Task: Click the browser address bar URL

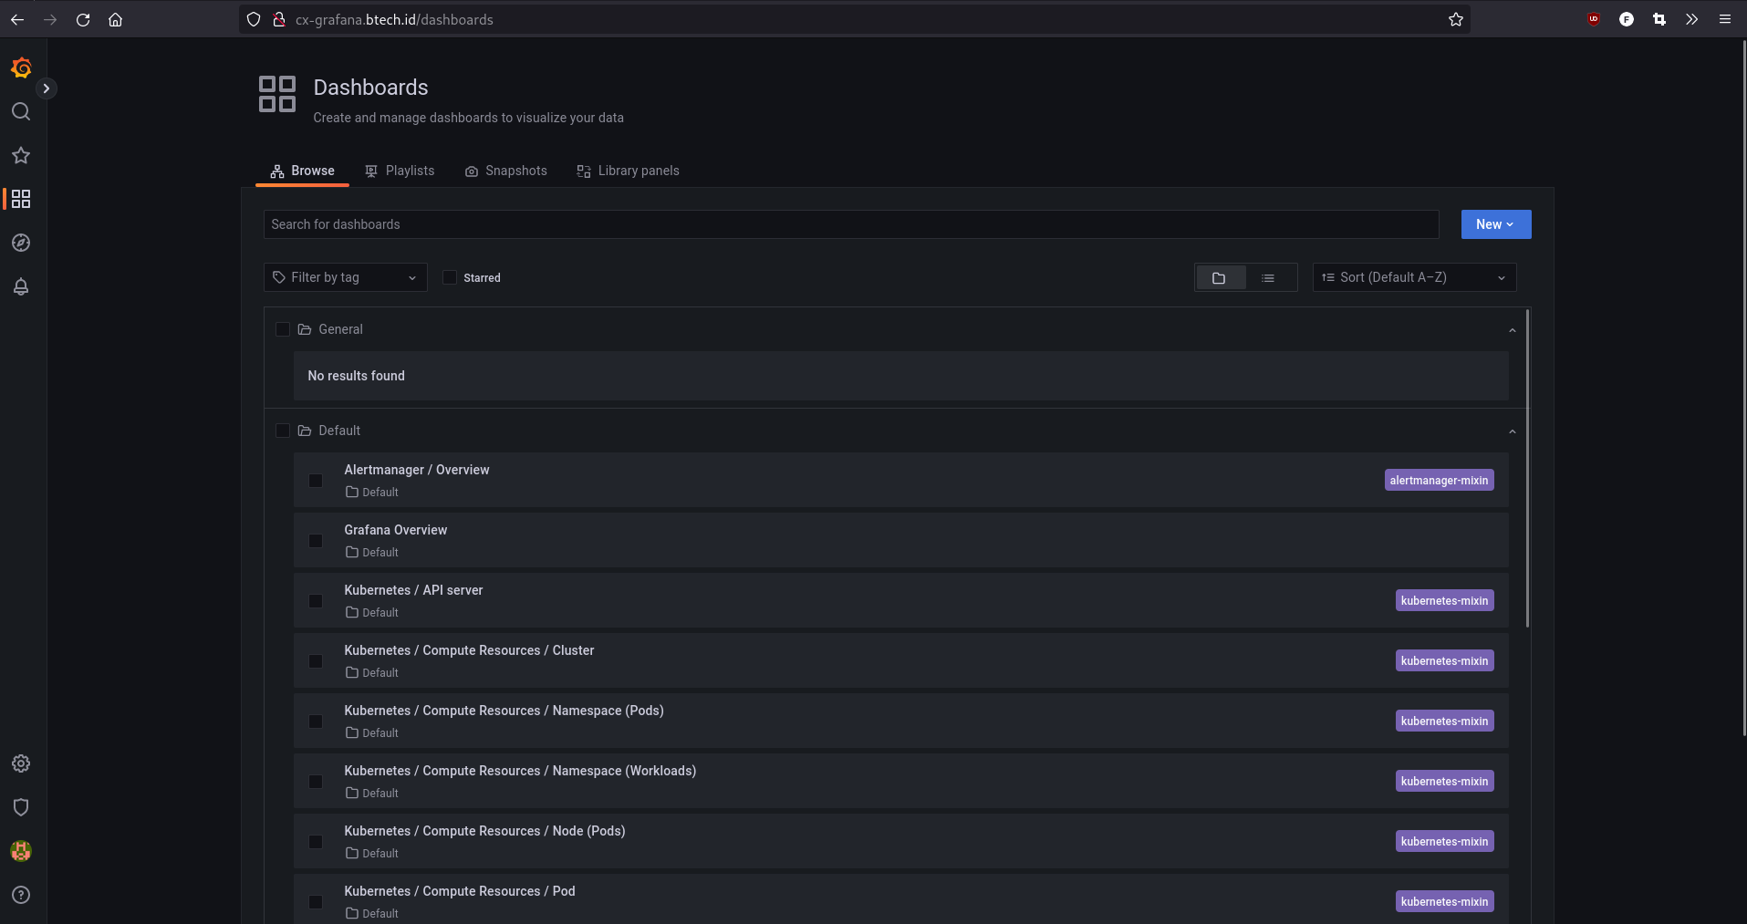Action: (394, 19)
